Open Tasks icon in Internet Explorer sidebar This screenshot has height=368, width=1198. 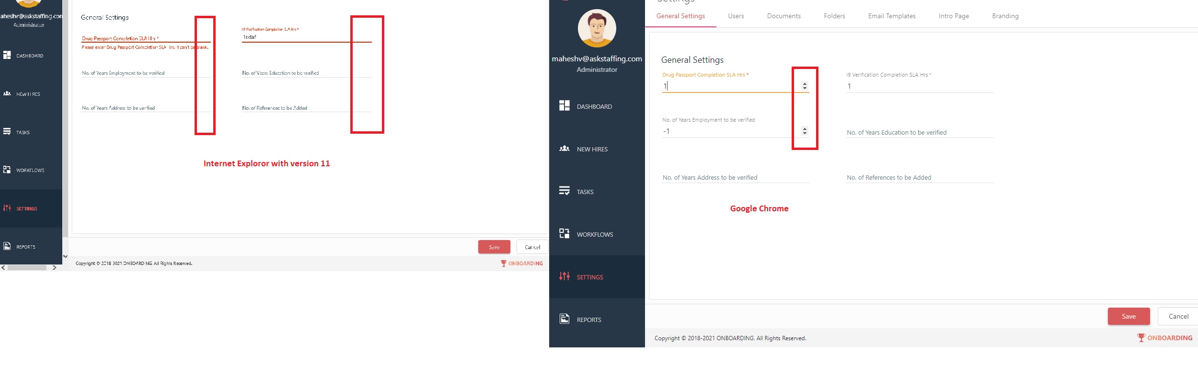coord(7,131)
